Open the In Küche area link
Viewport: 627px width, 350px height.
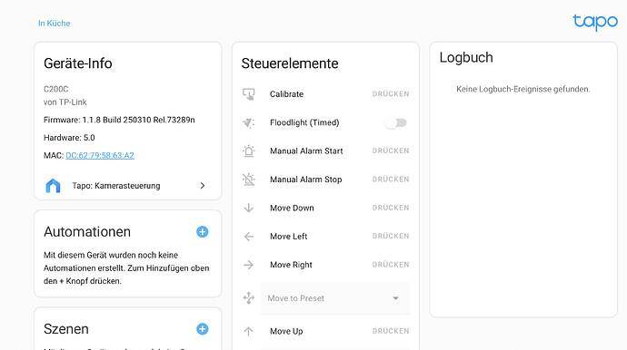click(54, 24)
